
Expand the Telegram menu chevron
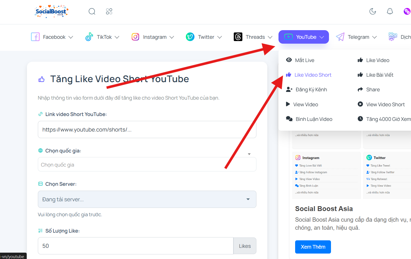[374, 37]
